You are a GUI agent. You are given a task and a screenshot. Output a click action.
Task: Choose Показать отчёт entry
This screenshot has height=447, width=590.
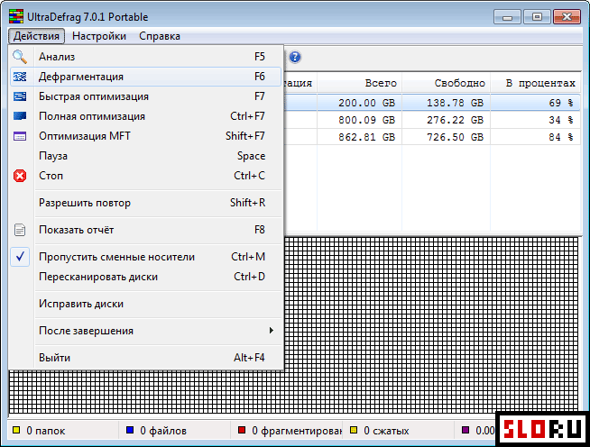(146, 230)
